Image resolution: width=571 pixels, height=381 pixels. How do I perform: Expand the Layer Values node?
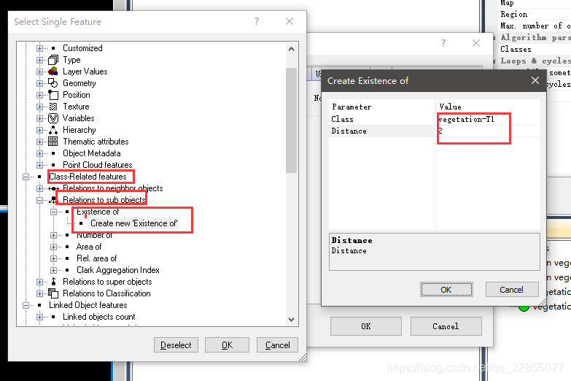[x=39, y=72]
